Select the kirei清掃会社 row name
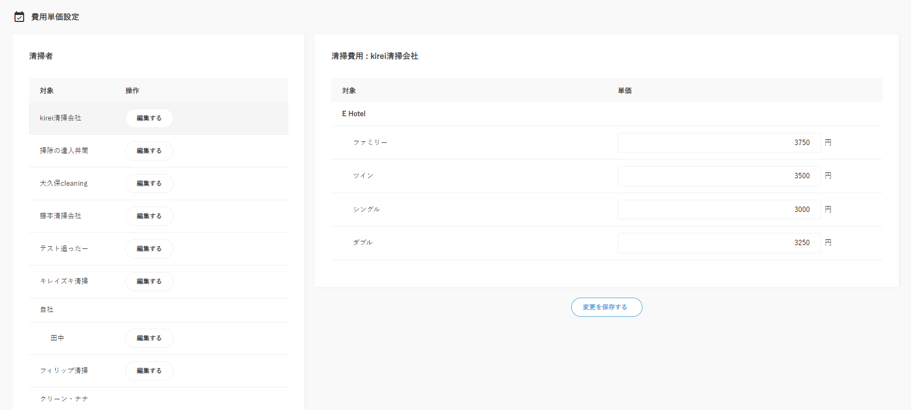Viewport: 911px width, 410px height. pos(61,118)
